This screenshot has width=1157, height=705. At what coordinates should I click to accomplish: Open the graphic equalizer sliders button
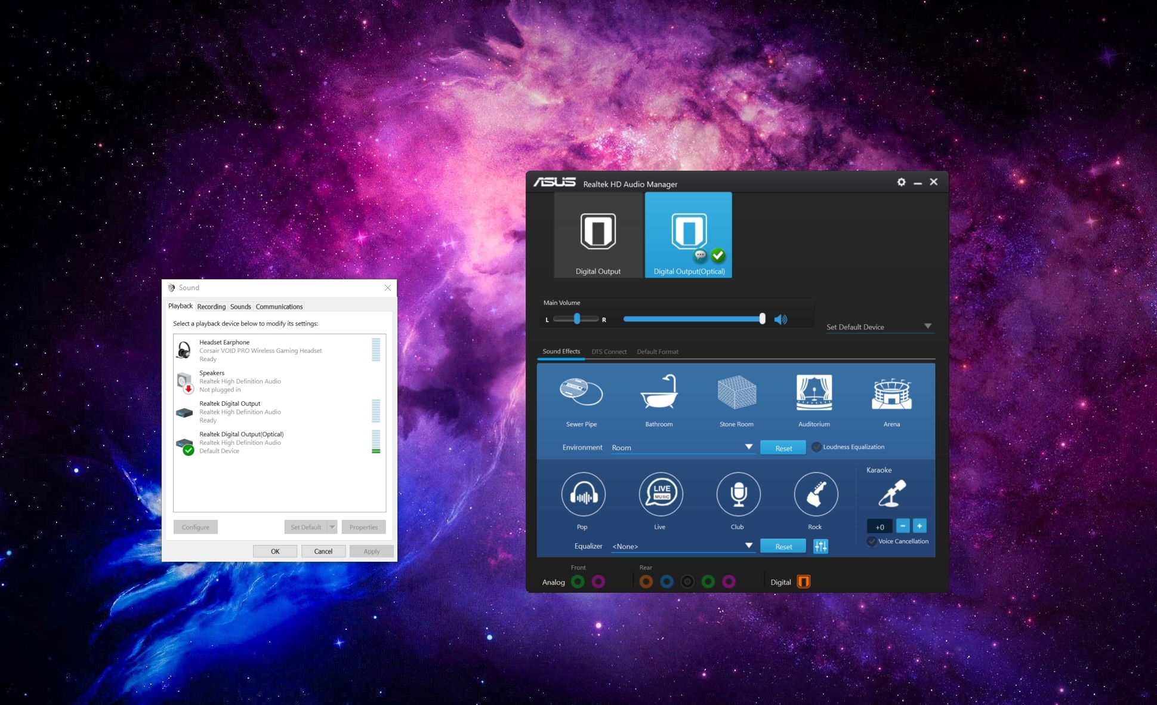820,546
